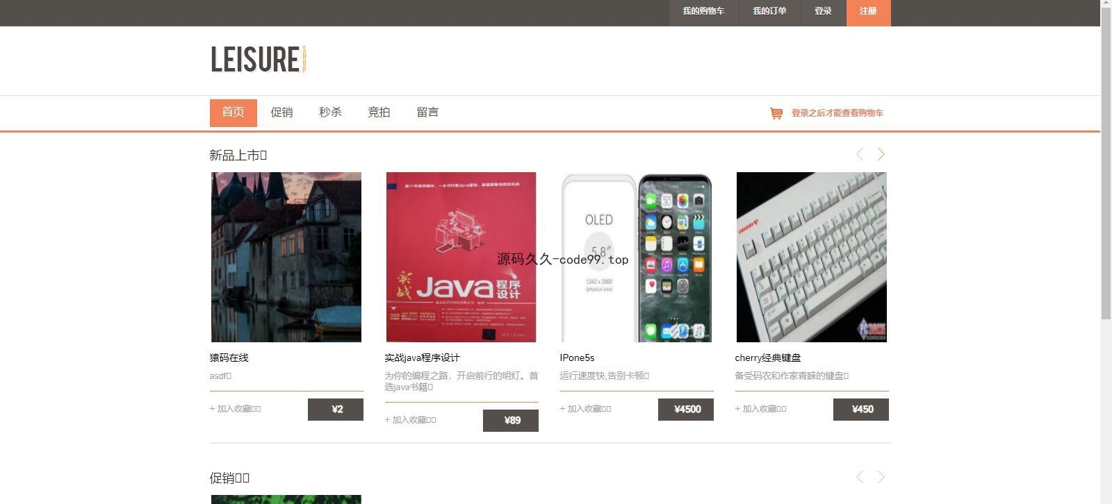Open the cherry keyboard product image
This screenshot has width=1112, height=504.
pos(812,257)
